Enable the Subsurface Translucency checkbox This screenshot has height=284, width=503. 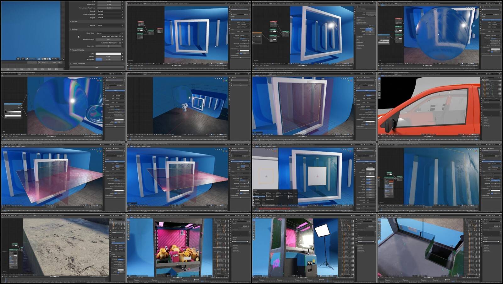(x=120, y=43)
